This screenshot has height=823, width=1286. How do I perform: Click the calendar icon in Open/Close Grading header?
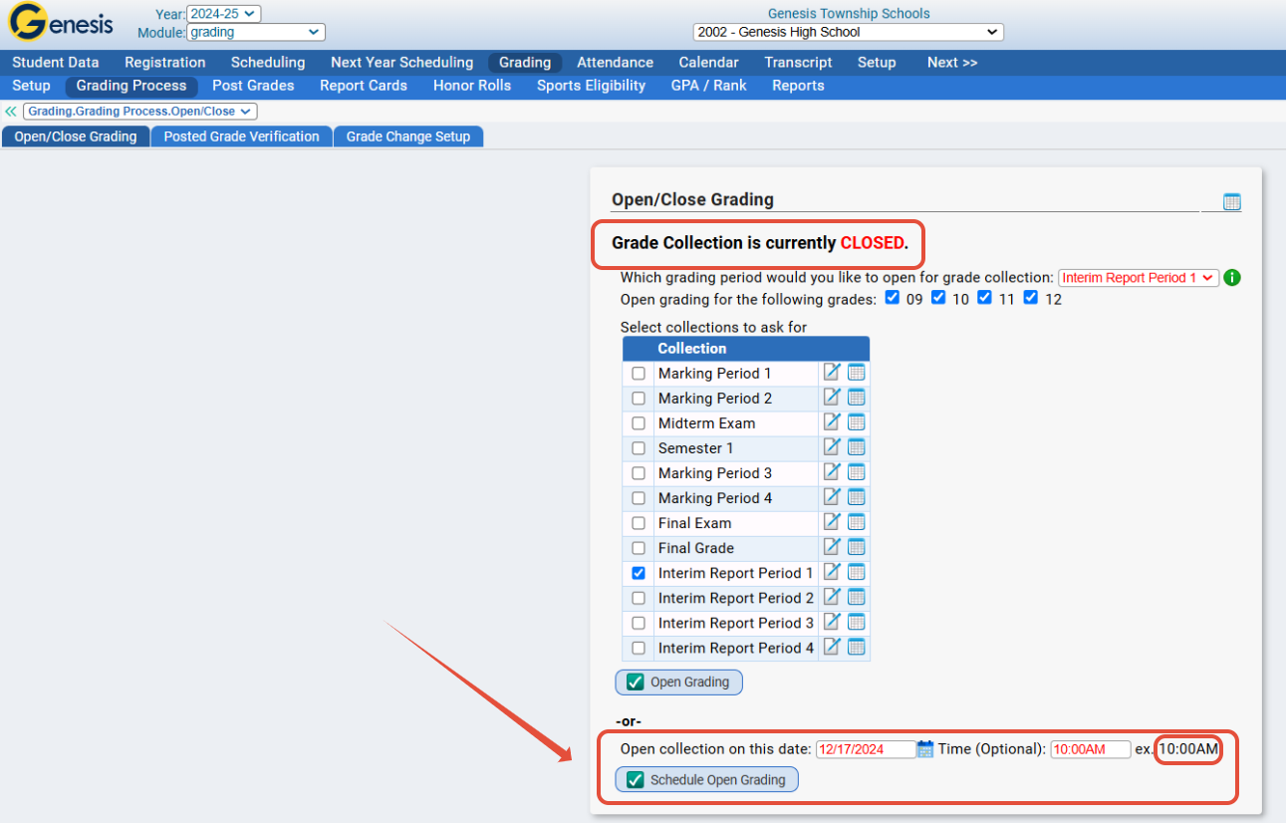coord(1232,202)
